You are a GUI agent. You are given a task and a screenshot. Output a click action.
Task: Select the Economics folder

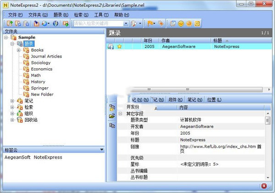coord(42,69)
